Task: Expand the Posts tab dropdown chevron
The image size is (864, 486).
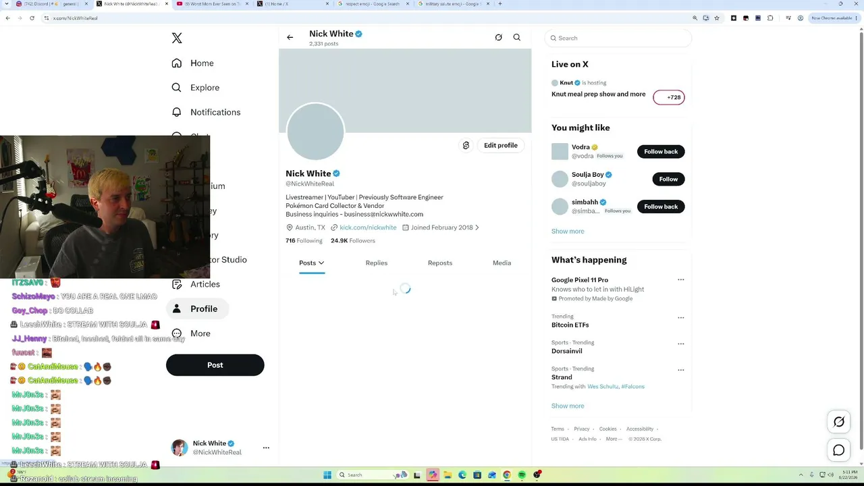Action: 321,263
